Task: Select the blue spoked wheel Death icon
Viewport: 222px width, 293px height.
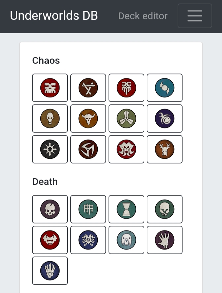Action: point(88,240)
